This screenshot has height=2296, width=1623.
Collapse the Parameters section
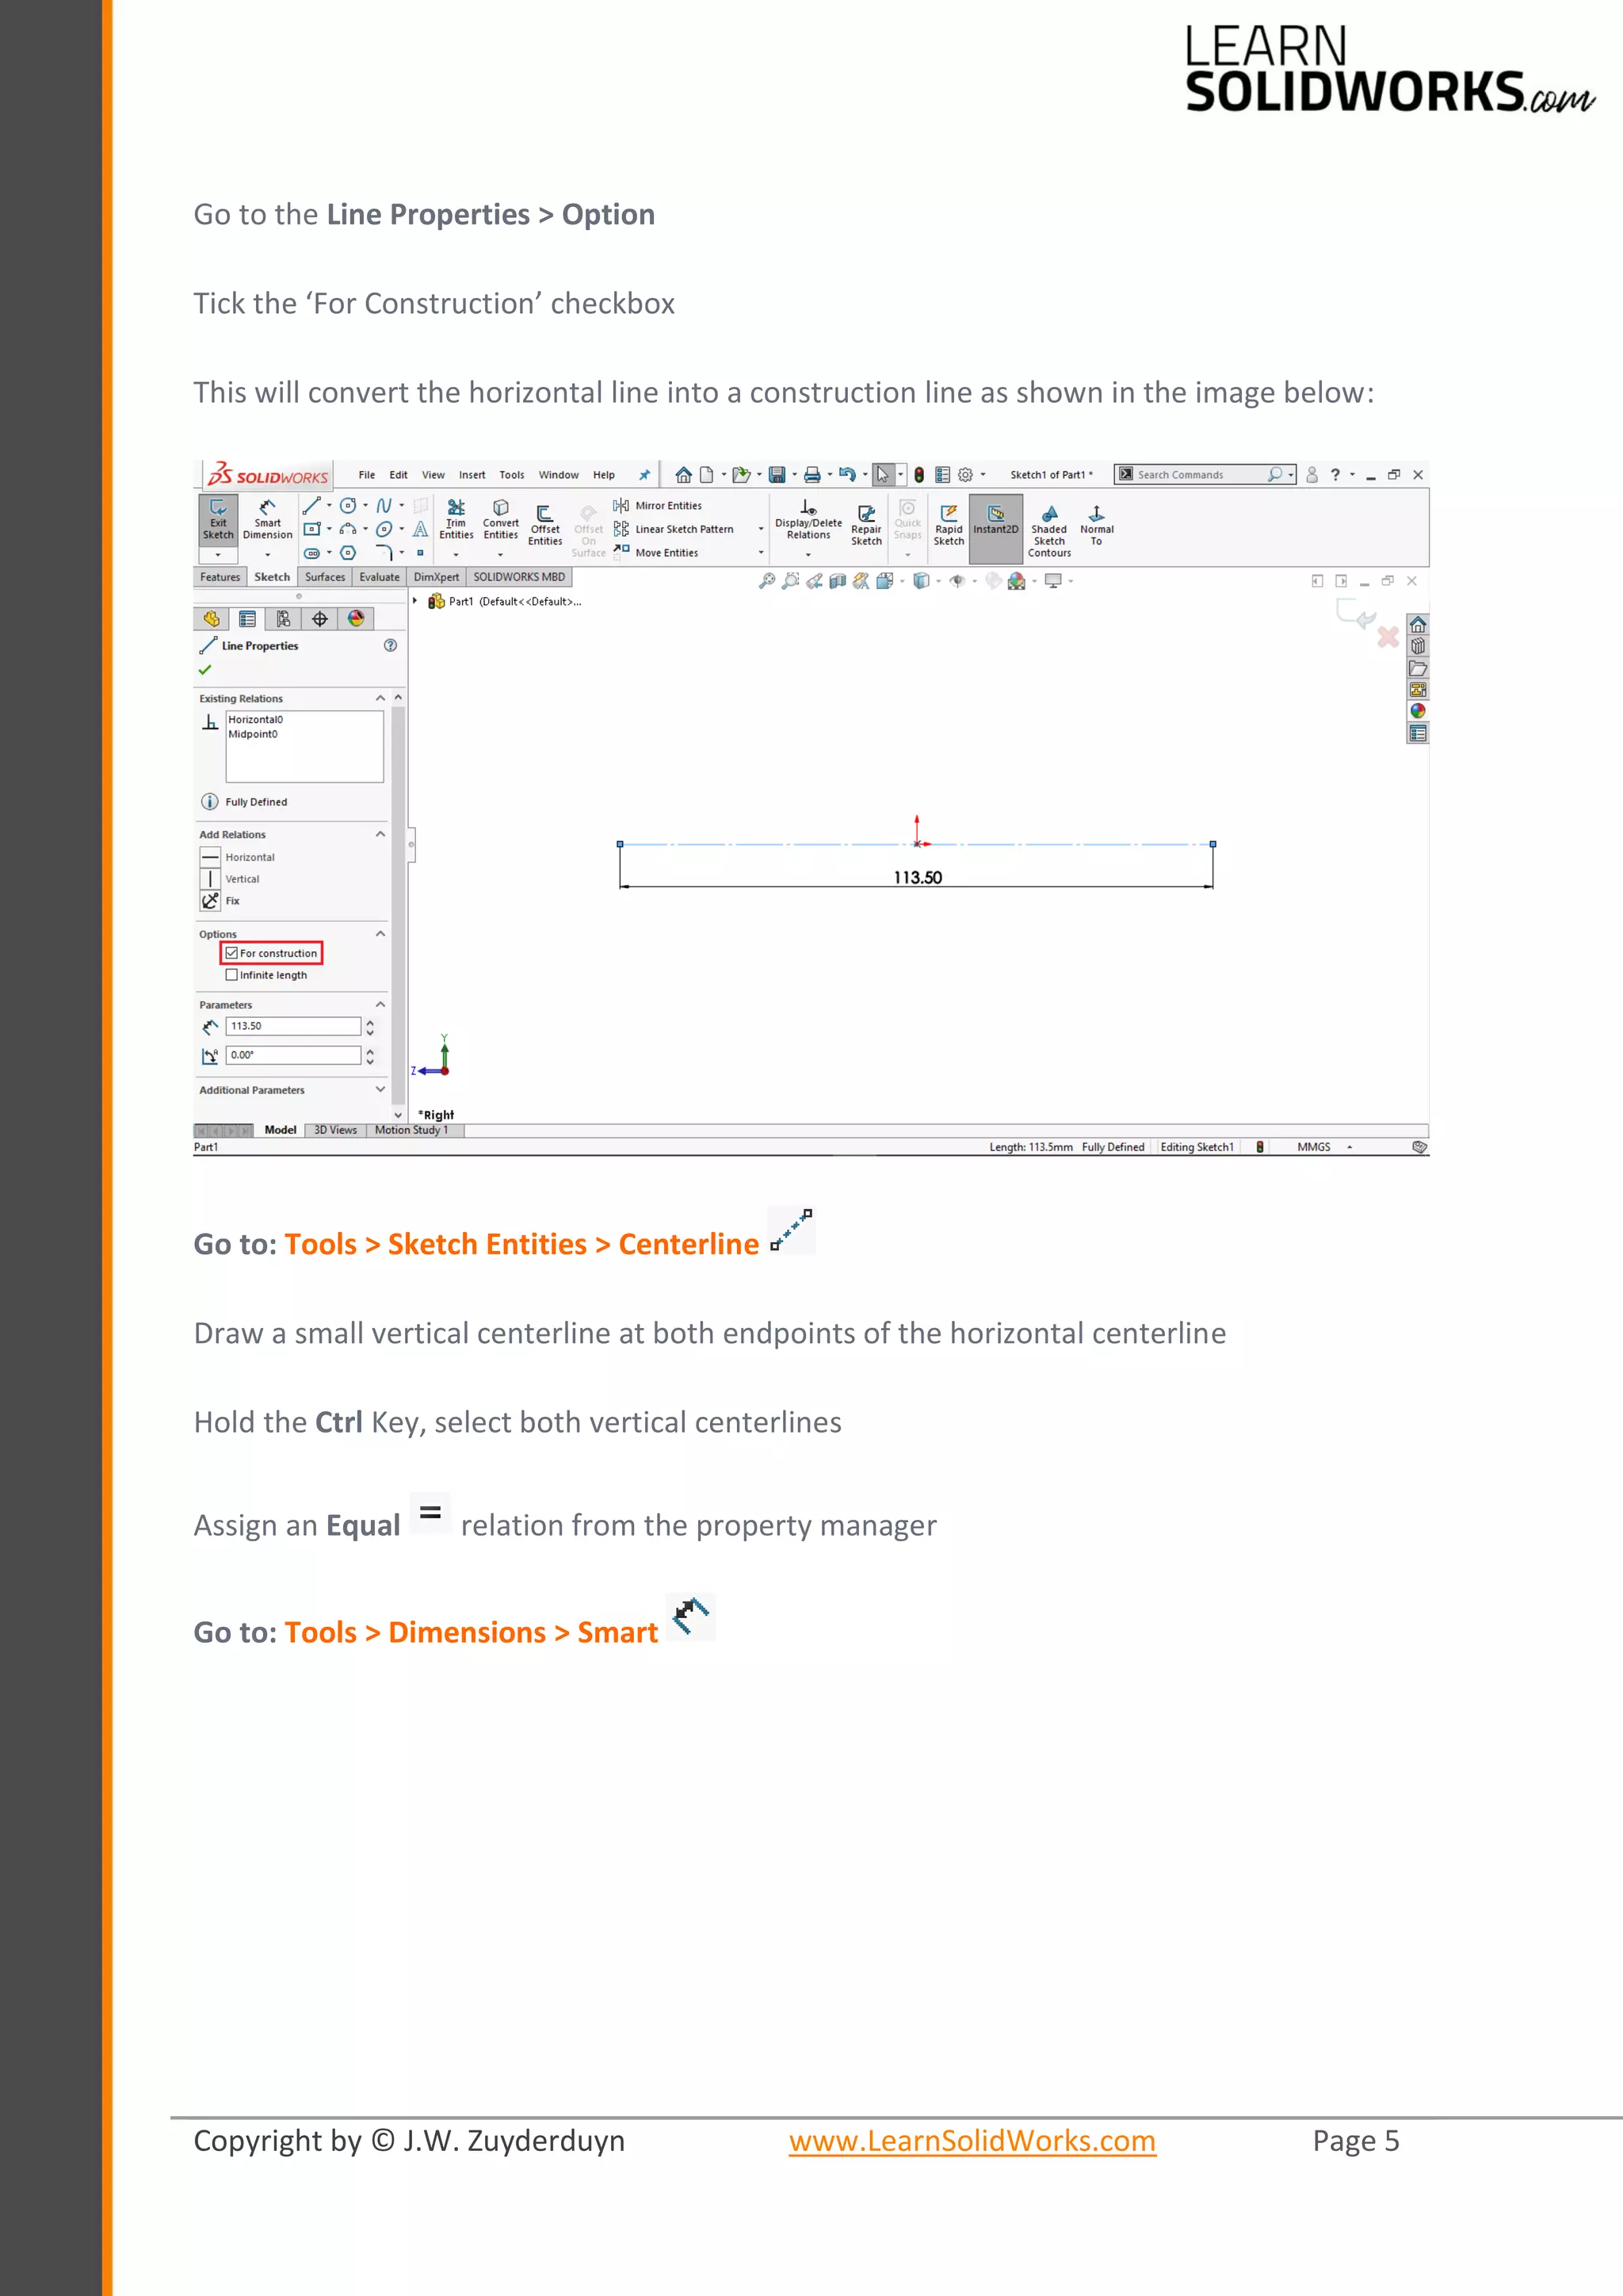(380, 1004)
